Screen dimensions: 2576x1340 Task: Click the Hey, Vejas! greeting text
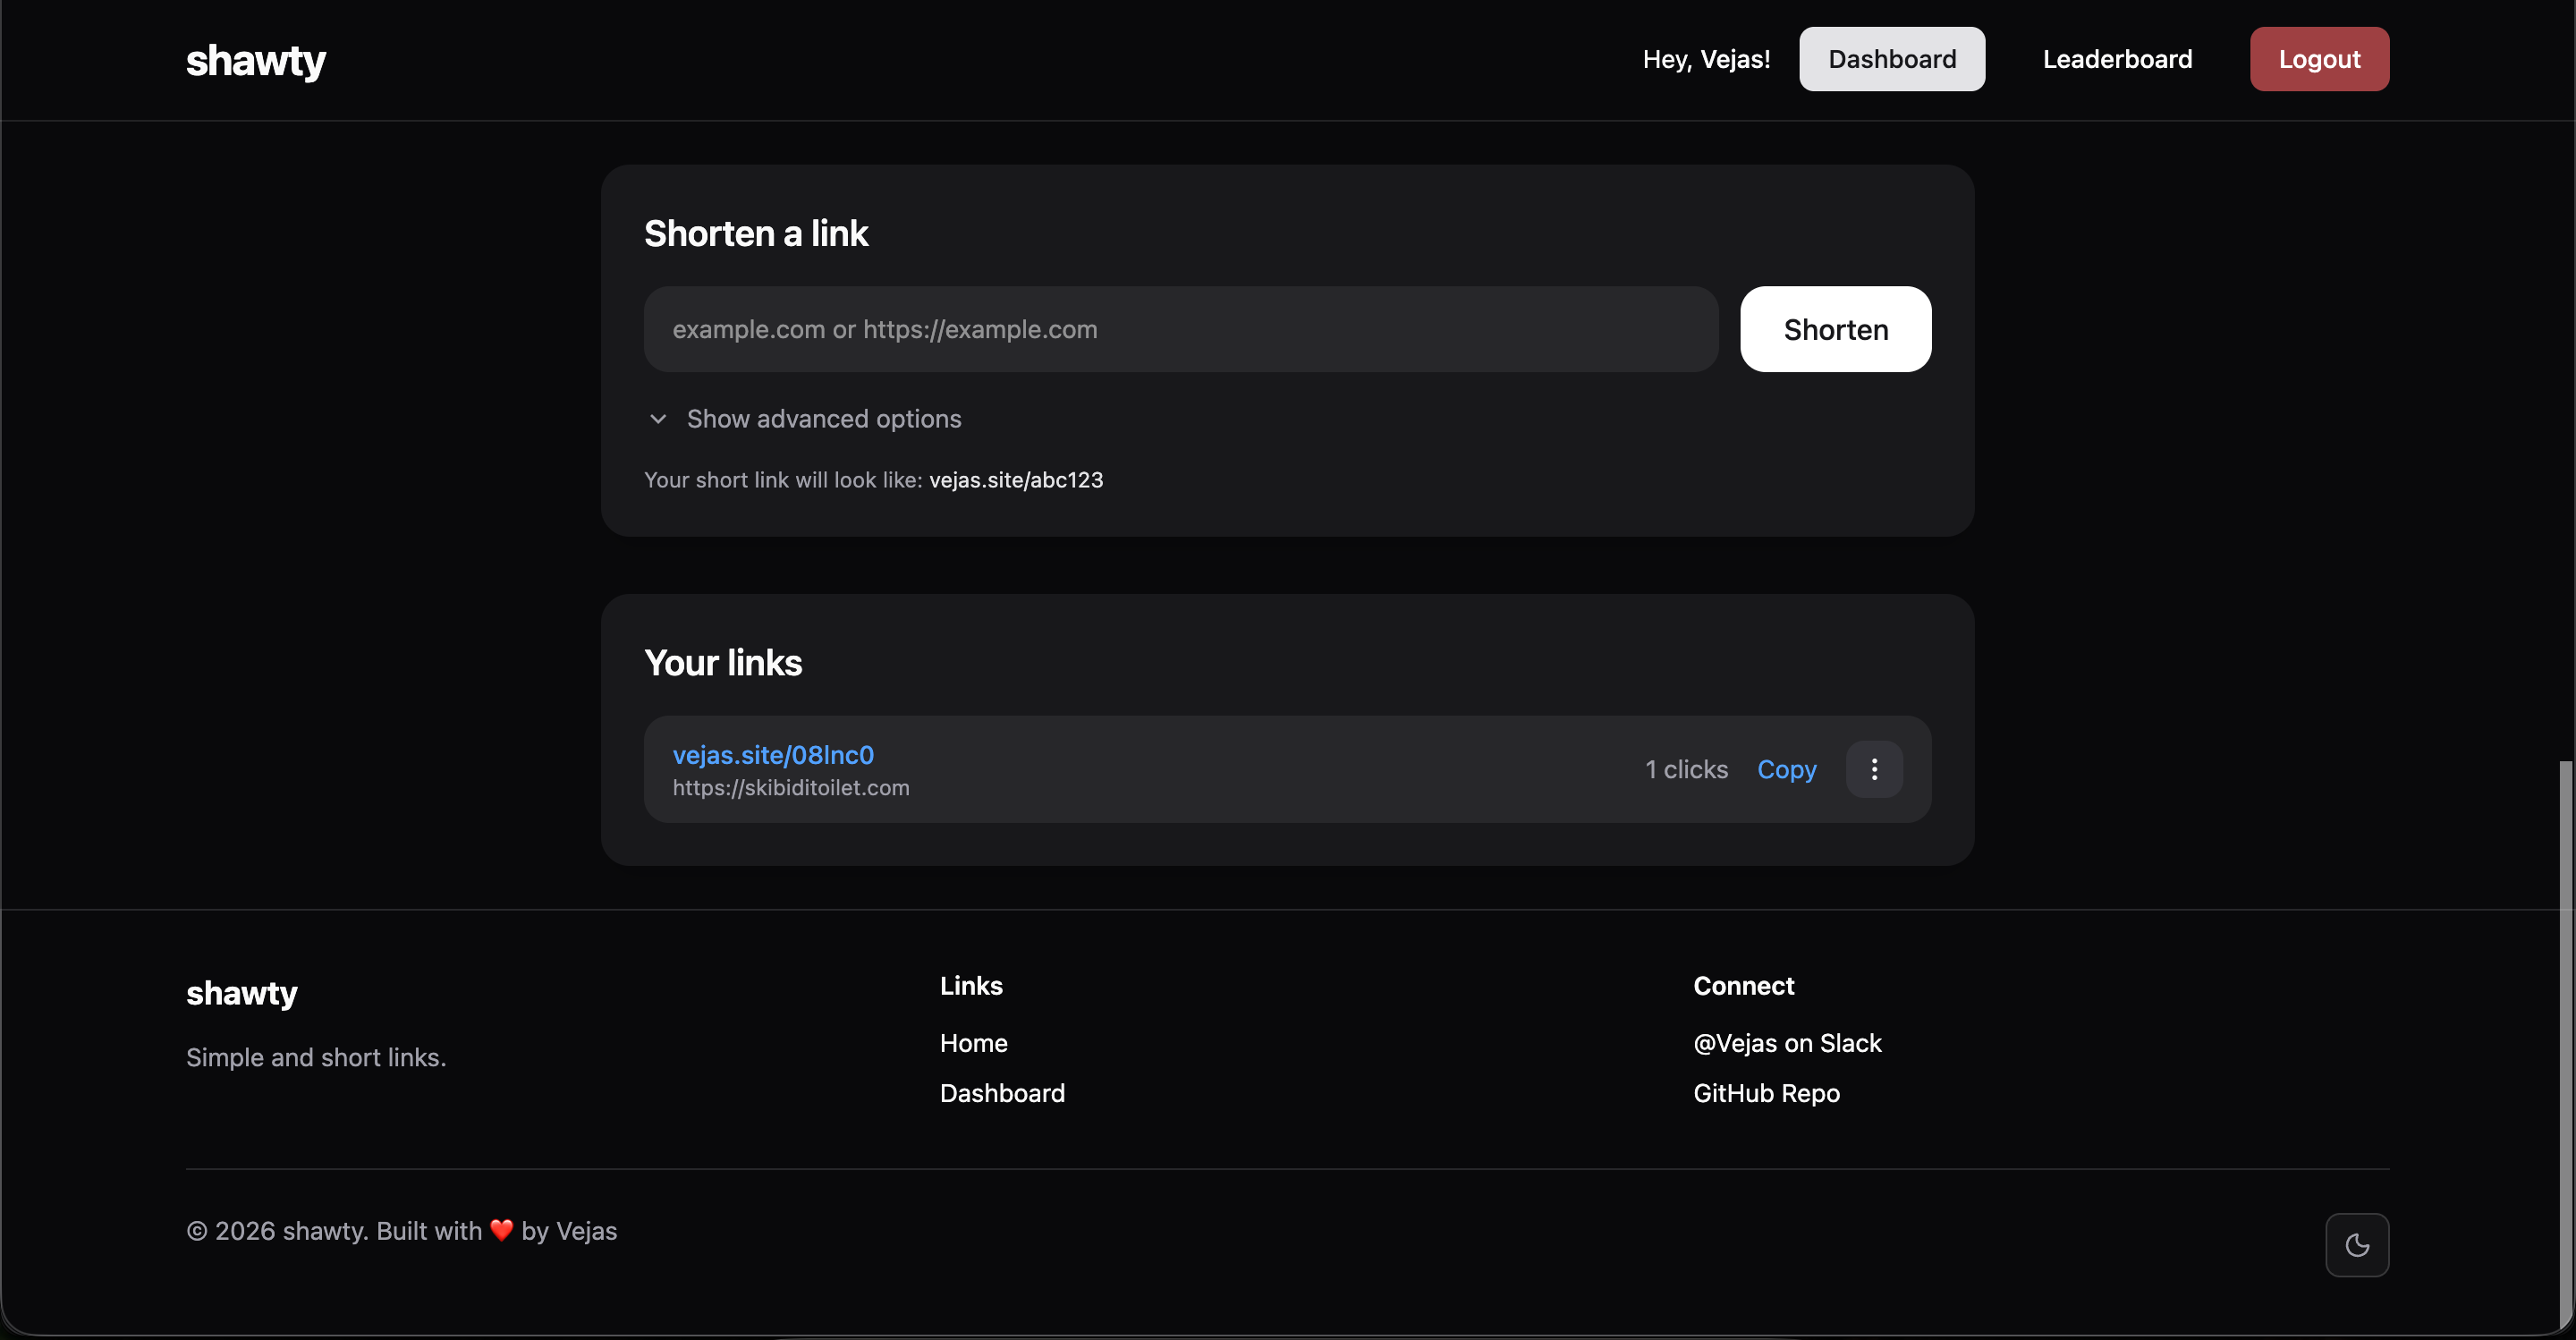point(1705,59)
